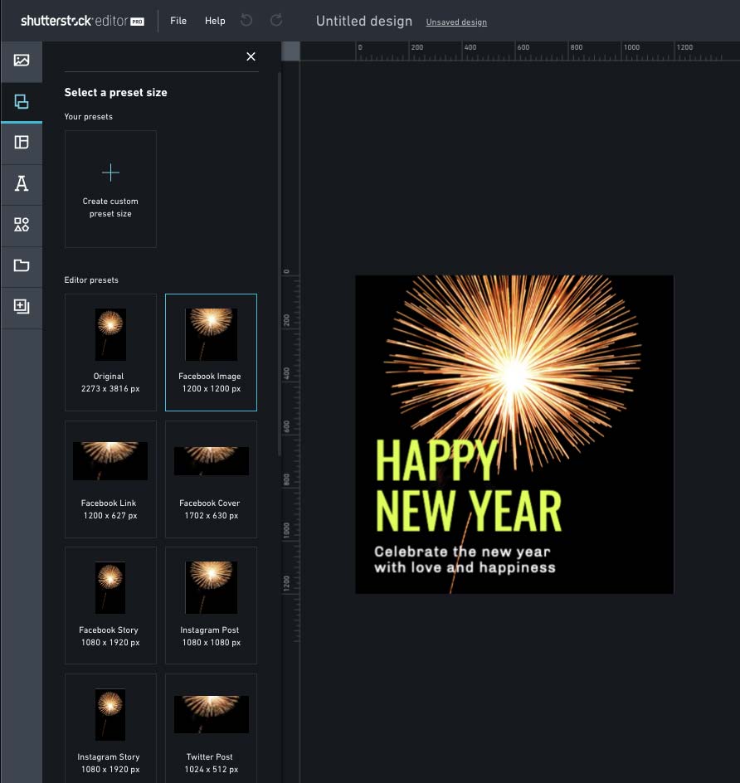Click the Redo arrow icon
Viewport: 740px width, 783px height.
click(276, 21)
